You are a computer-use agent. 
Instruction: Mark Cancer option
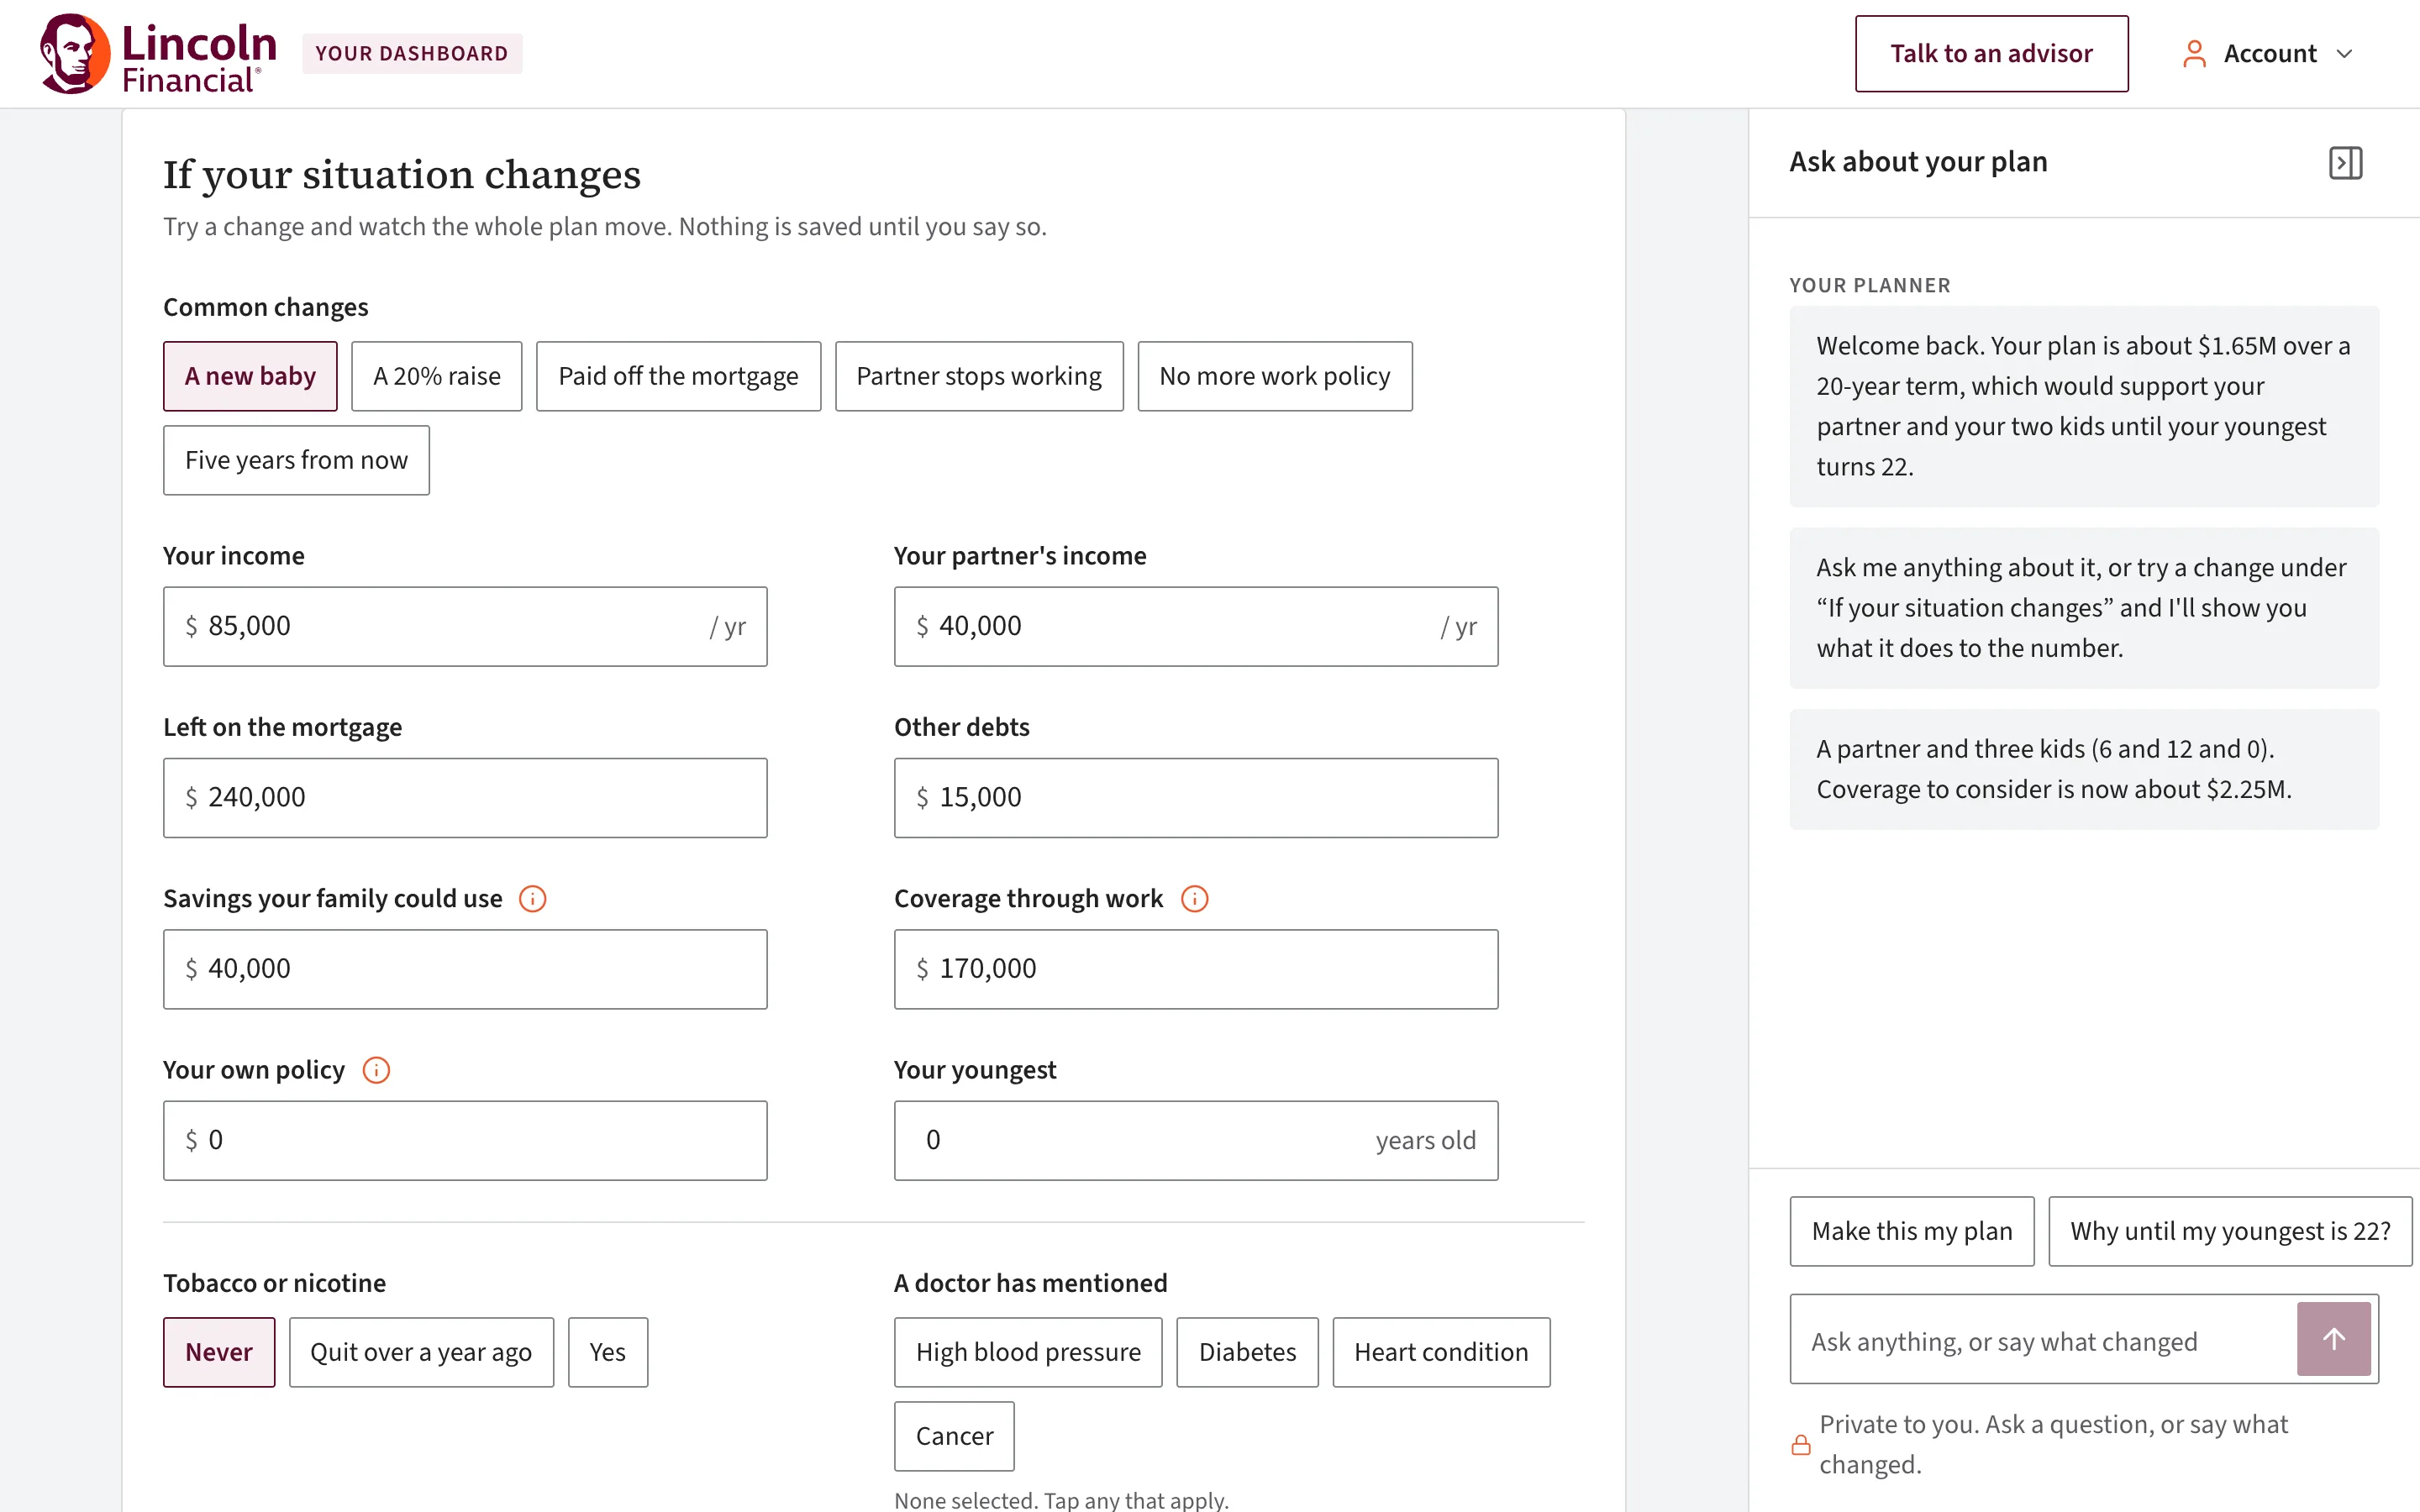pos(954,1436)
